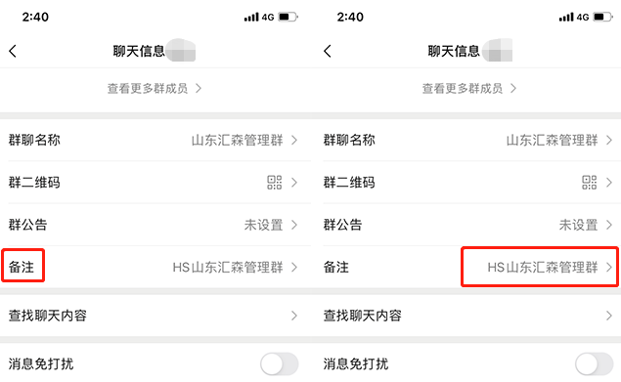
Task: Tap back arrow in right chat info screen
Action: coord(328,51)
